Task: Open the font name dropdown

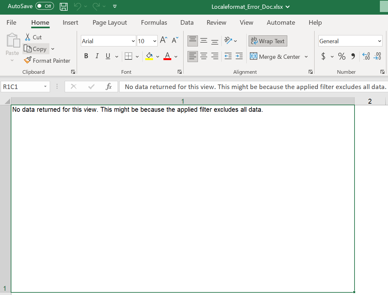Action: [x=133, y=41]
